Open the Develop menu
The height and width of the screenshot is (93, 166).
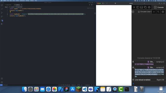pos(27,1)
